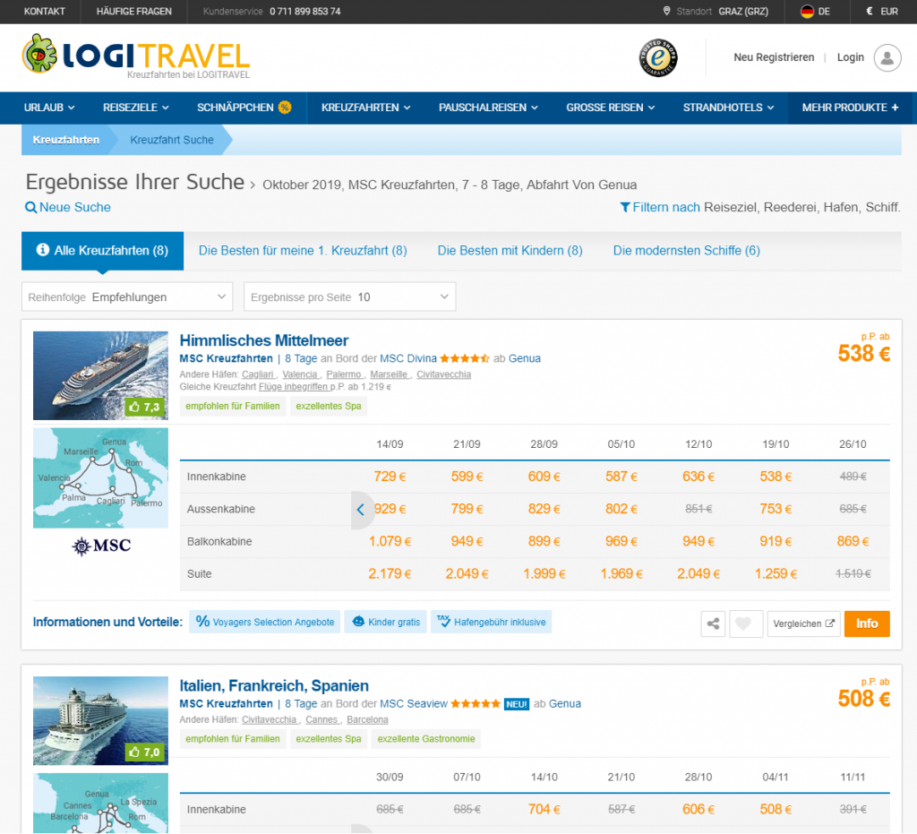Click the location pin Standort icon
This screenshot has height=834, width=917.
click(x=666, y=11)
